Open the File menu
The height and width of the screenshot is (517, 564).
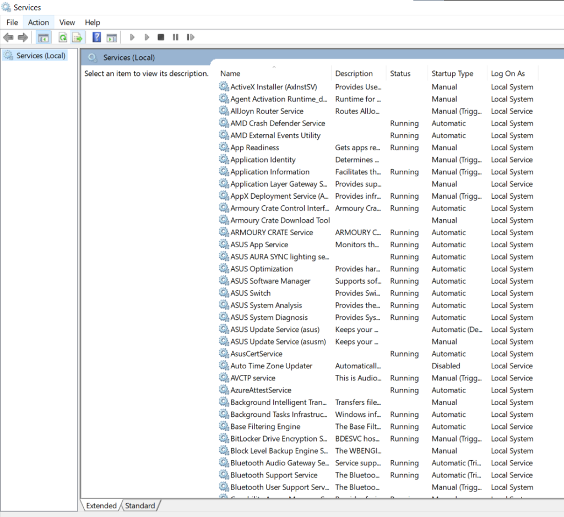point(12,22)
